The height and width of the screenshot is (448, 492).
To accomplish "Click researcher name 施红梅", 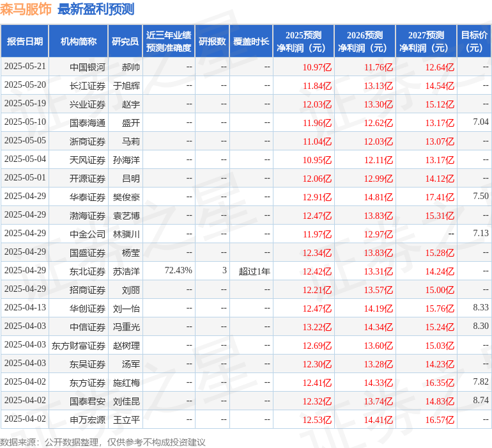I will [x=127, y=383].
